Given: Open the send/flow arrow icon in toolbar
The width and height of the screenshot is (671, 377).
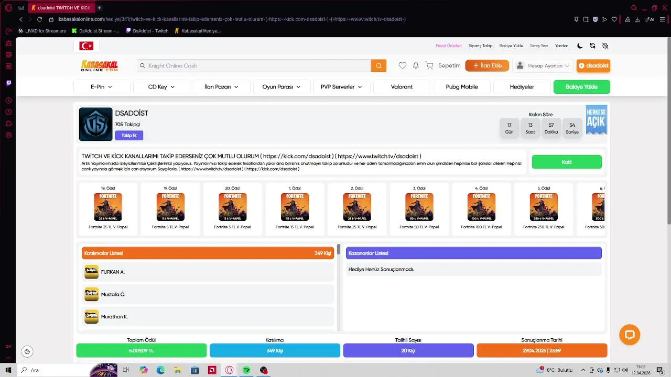Looking at the screenshot, I should click(604, 19).
